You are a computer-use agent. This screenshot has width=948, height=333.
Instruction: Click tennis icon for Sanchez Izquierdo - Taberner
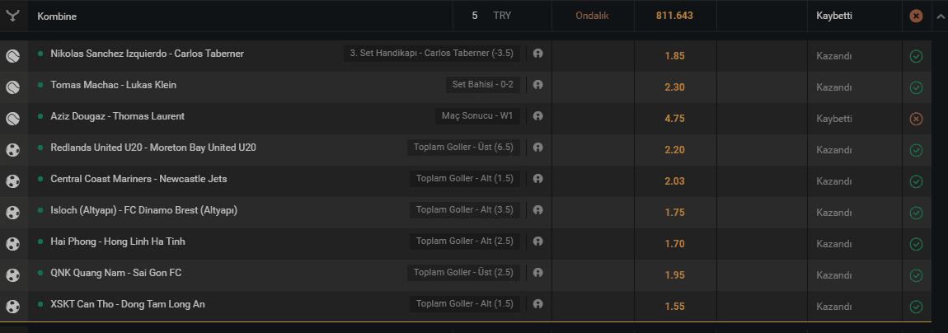(12, 56)
